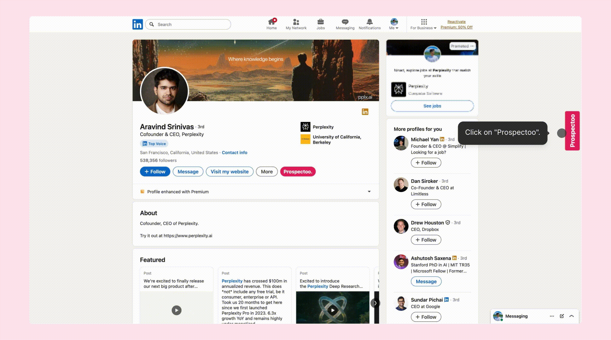Click the red Prospectoo side tab

coord(572,131)
